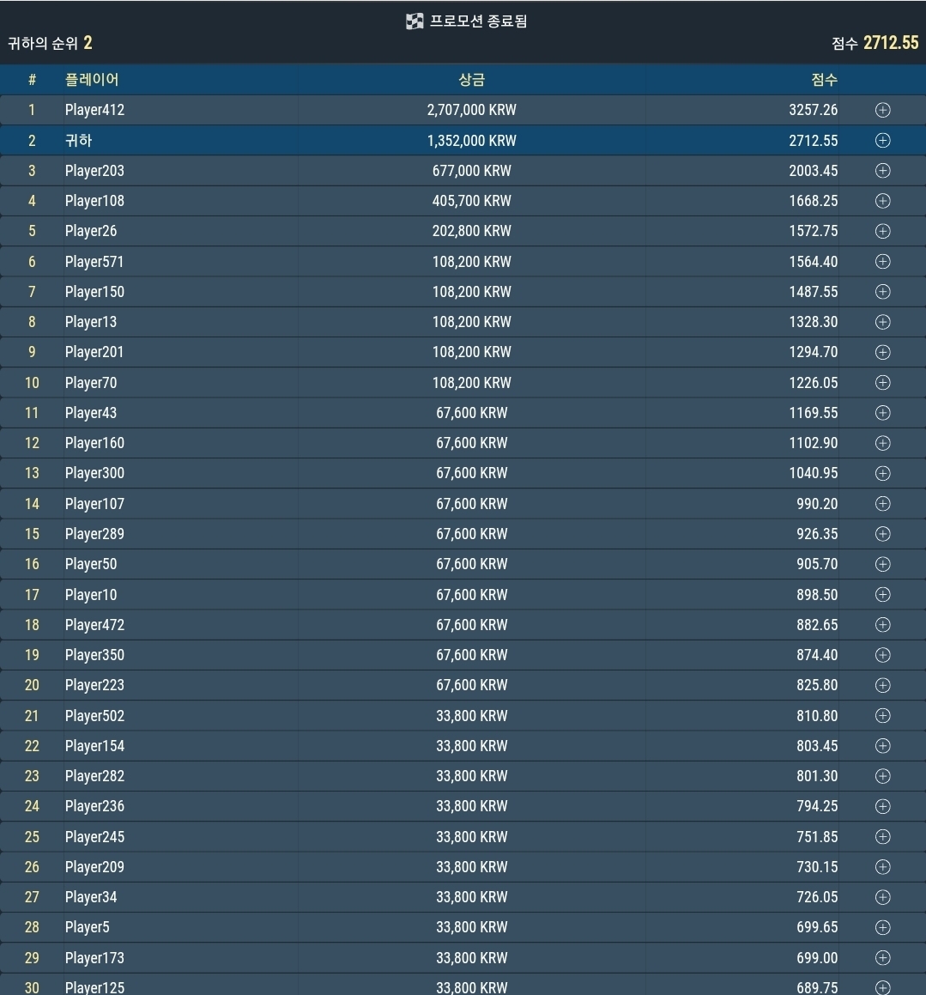Select the Player150 name in row 7
The height and width of the screenshot is (995, 926).
(x=94, y=292)
